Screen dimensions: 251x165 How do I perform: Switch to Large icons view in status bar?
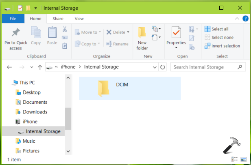click(243, 159)
